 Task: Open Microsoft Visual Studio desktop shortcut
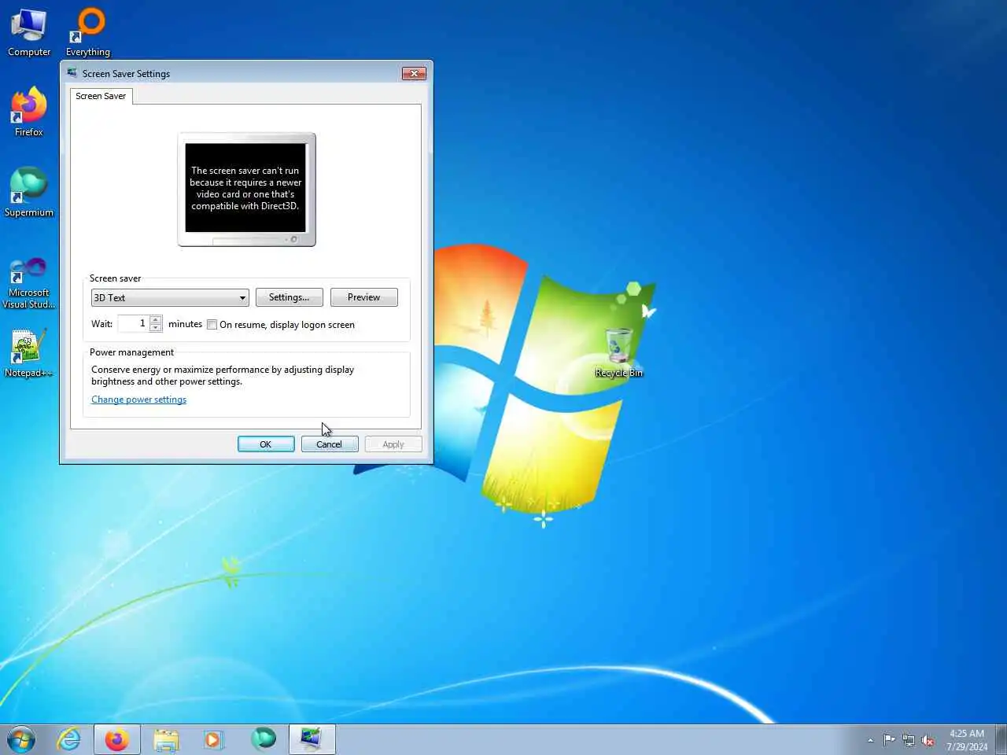(x=29, y=283)
